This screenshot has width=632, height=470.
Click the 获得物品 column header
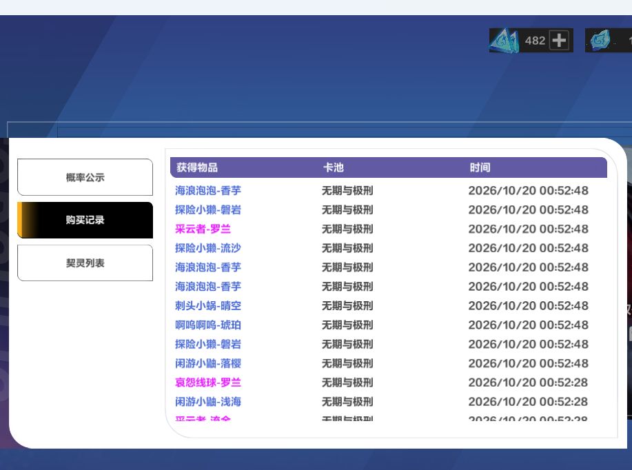pos(197,167)
